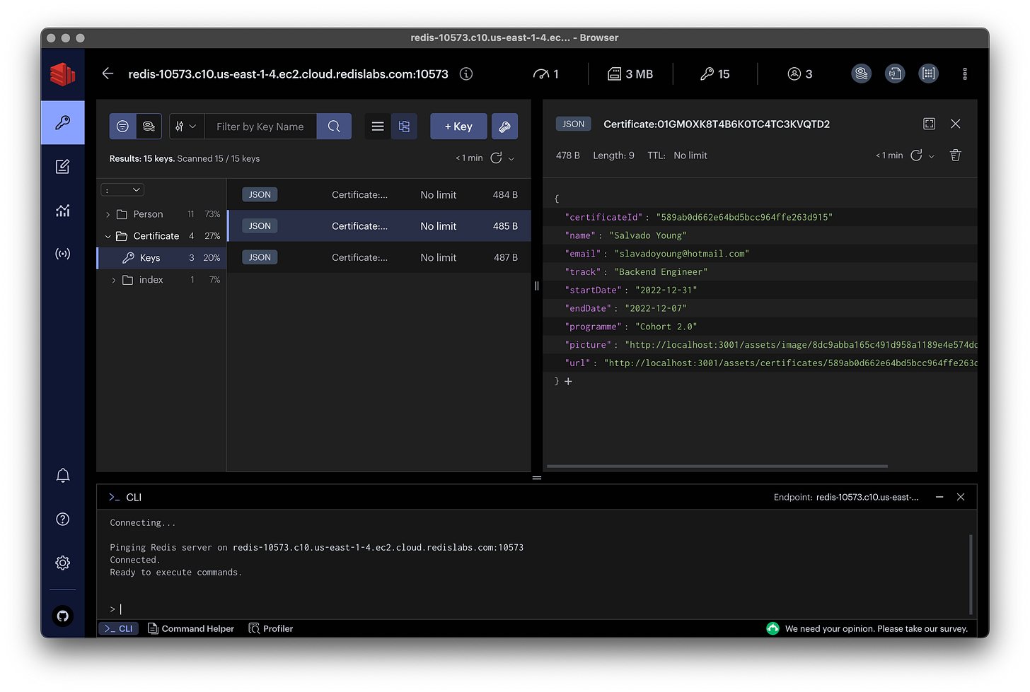Toggle full screen for key details
1030x692 pixels.
pos(930,124)
